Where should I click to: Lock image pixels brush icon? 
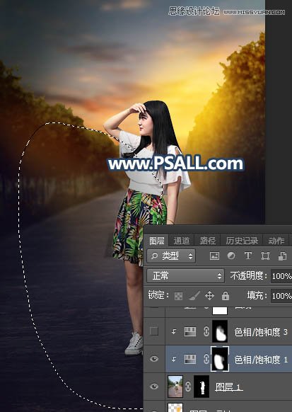click(x=194, y=296)
